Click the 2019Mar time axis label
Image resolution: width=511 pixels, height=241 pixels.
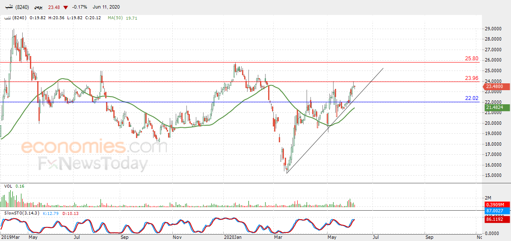pyautogui.click(x=10, y=238)
